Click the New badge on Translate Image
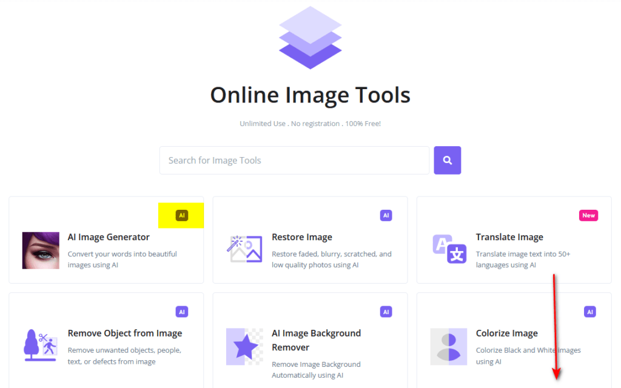This screenshot has width=621, height=388. point(588,215)
